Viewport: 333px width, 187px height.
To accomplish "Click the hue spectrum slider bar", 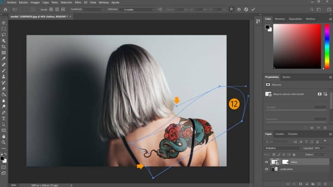I will [x=327, y=46].
